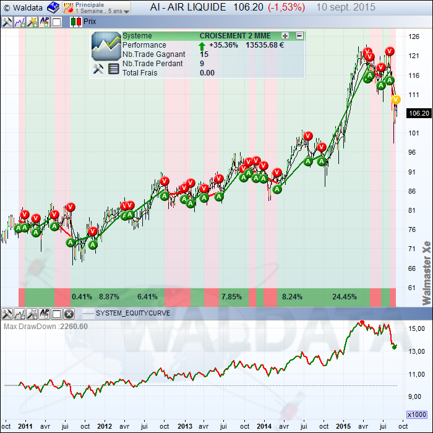Close the equity curve panel

(x=69, y=314)
